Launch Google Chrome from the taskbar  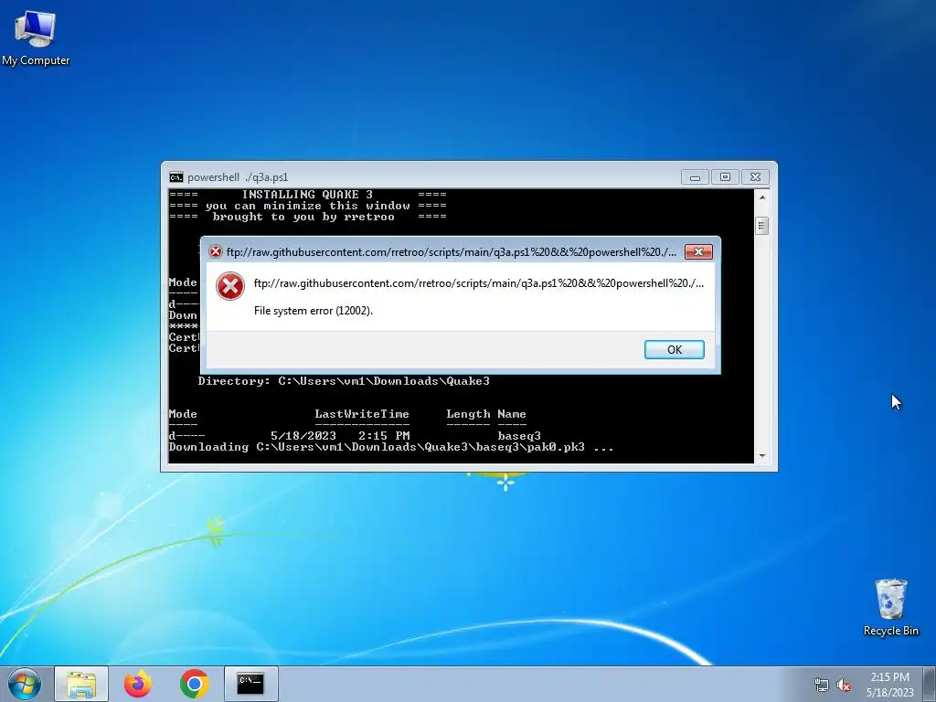pos(194,684)
